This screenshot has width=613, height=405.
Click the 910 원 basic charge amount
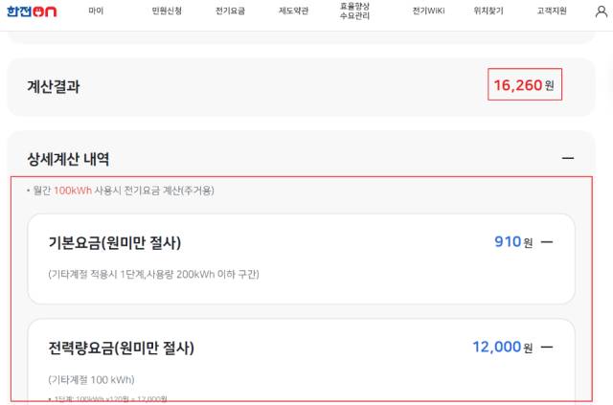tap(512, 242)
